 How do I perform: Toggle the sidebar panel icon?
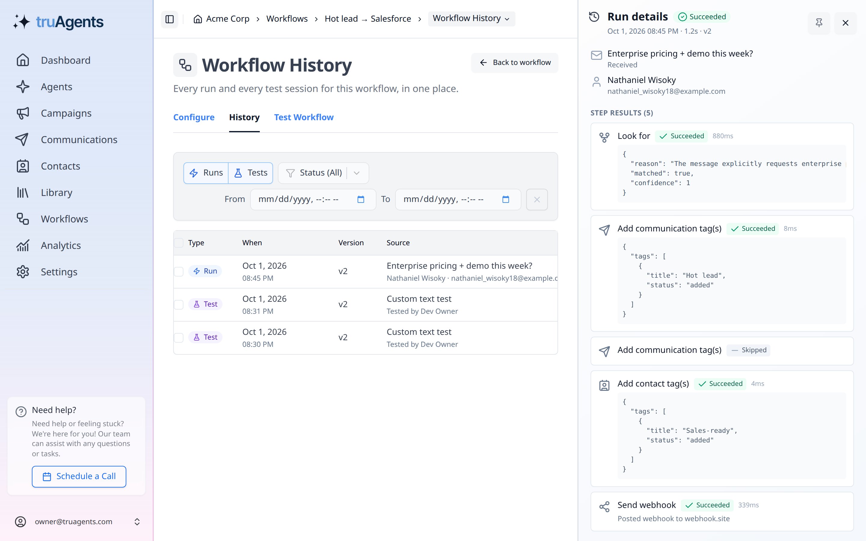click(170, 19)
